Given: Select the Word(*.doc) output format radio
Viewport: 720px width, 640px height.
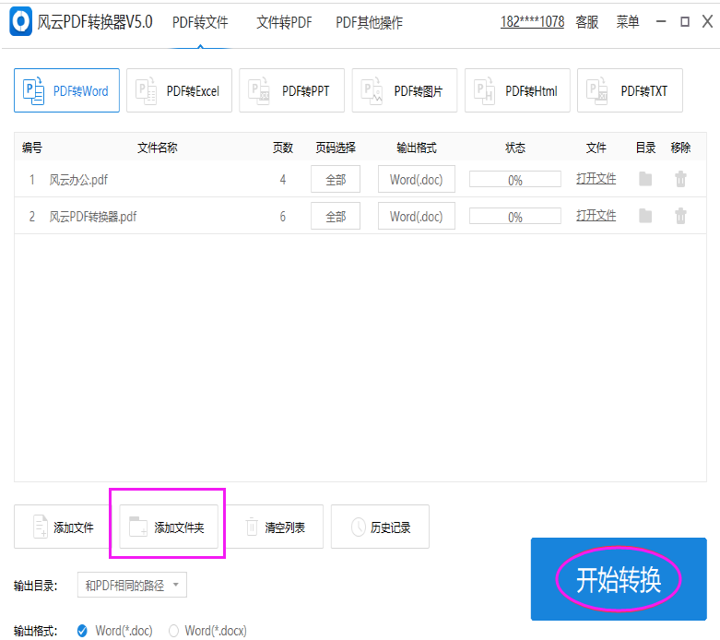Looking at the screenshot, I should pyautogui.click(x=83, y=631).
